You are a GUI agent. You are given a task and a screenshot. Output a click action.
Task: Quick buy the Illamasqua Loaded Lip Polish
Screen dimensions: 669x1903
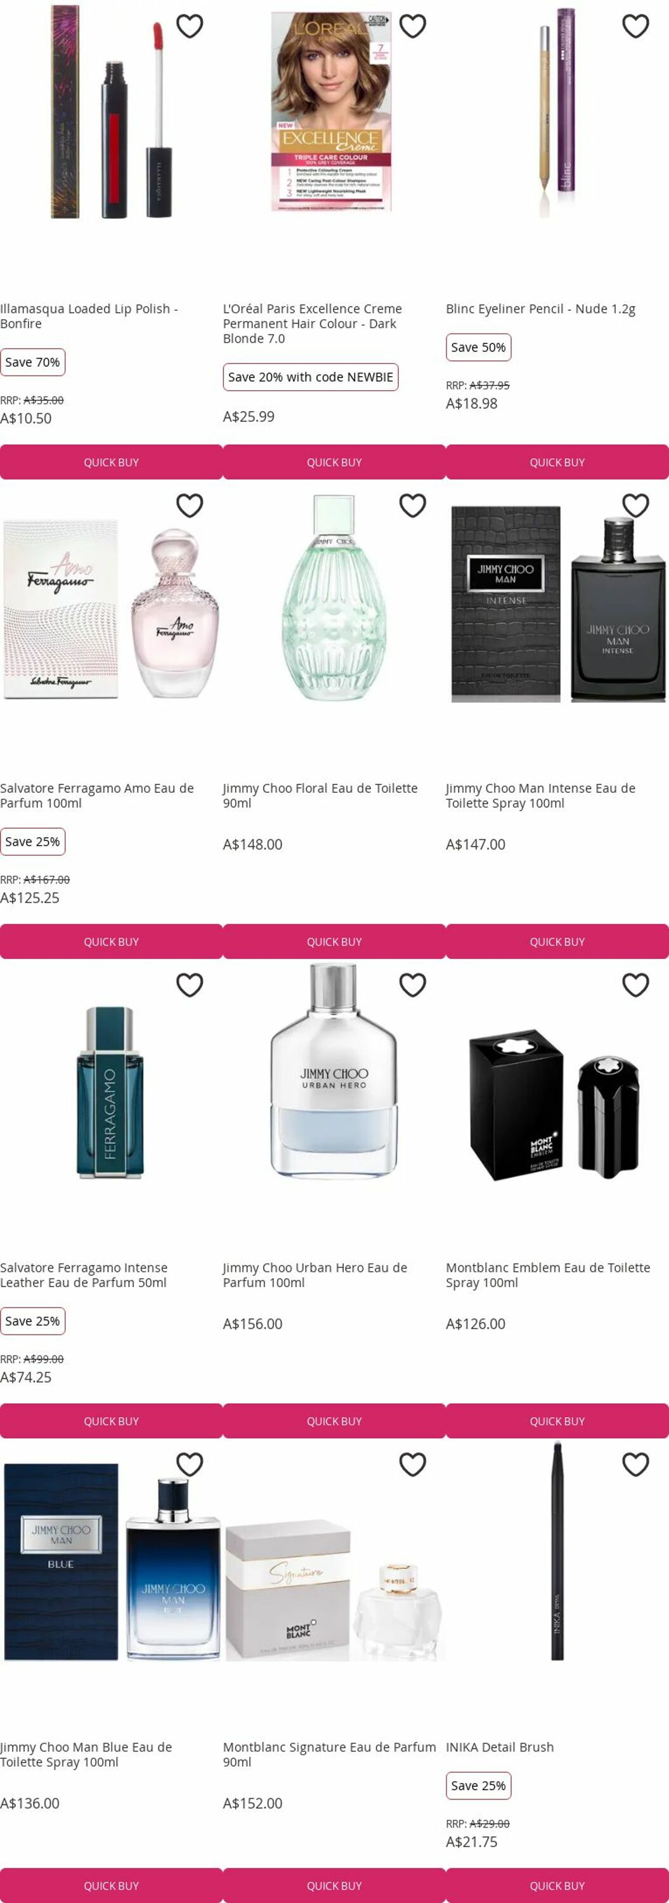pos(112,462)
